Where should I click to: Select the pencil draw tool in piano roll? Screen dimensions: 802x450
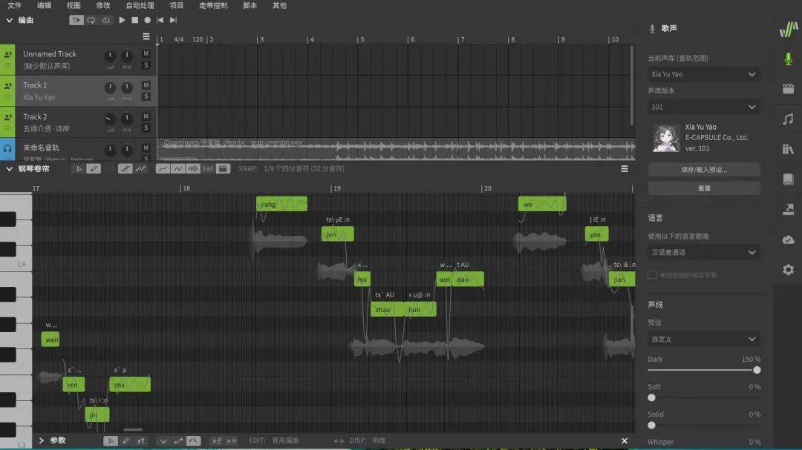[94, 169]
